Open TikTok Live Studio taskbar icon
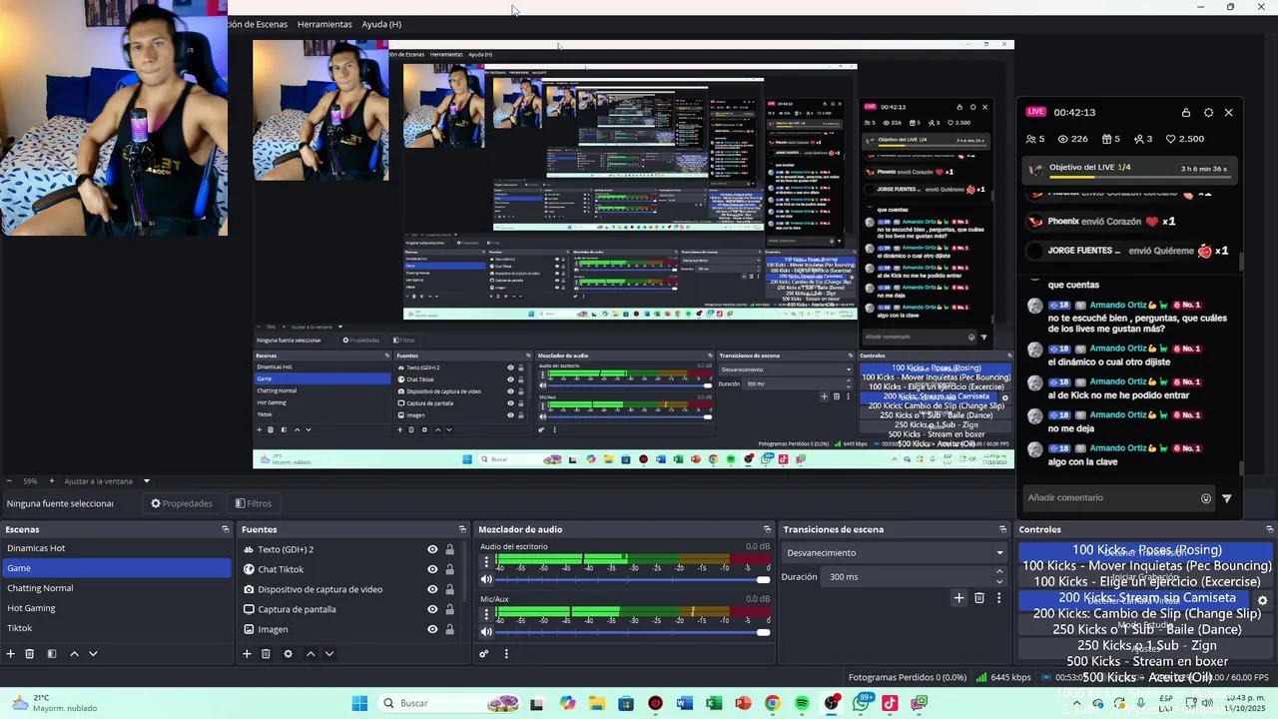 (x=890, y=704)
